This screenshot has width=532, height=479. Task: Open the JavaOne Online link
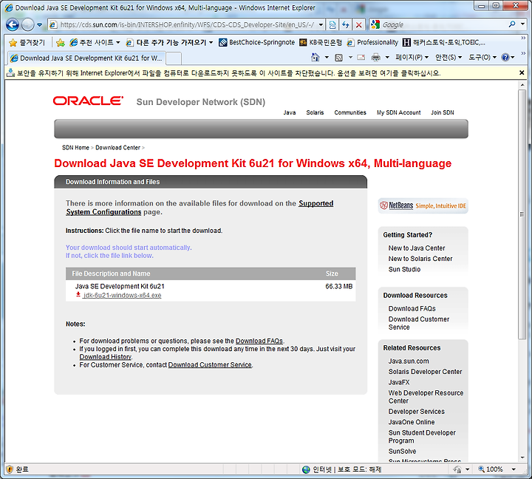[x=412, y=422]
